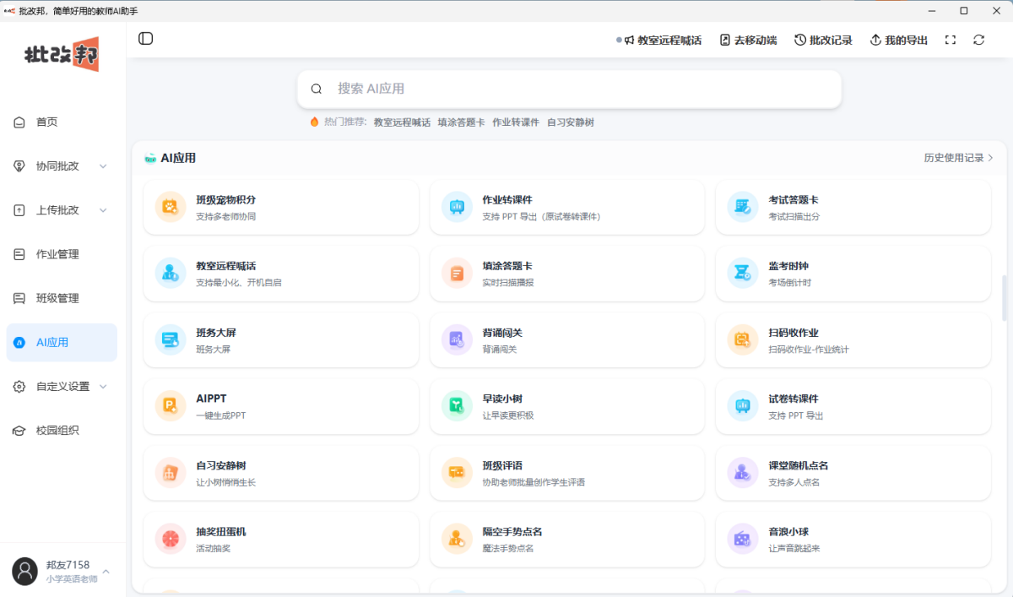Screen dimensions: 1013x597
Task: Click the vertical scrollbar thumb
Action: click(x=1005, y=297)
